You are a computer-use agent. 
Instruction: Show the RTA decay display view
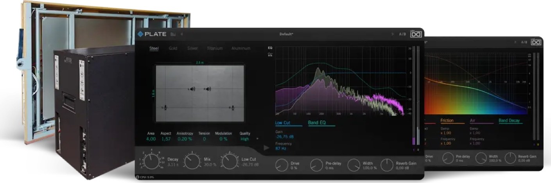tap(270, 55)
